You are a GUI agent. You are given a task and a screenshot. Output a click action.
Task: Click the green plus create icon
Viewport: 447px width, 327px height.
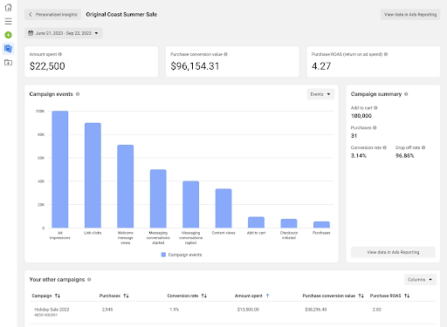(8, 35)
